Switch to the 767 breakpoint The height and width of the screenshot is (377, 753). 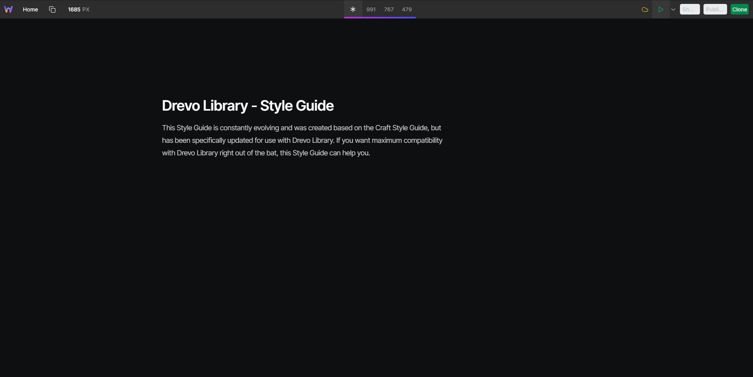(388, 9)
